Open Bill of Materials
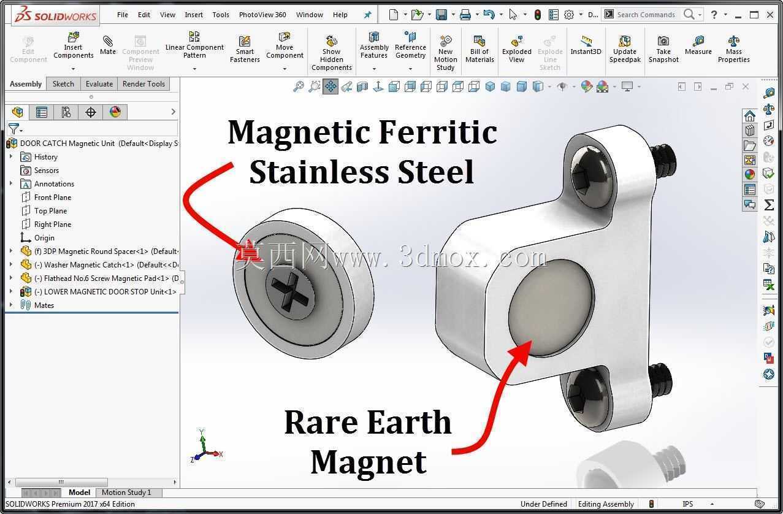This screenshot has width=783, height=514. pos(479,49)
